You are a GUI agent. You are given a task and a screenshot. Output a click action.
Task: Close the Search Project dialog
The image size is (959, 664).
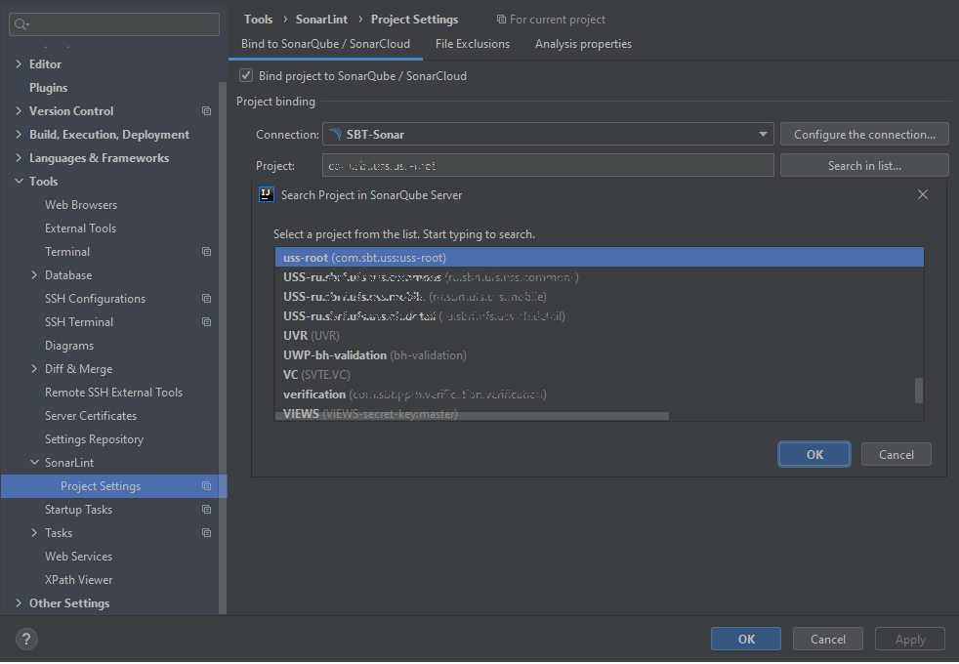tap(923, 195)
